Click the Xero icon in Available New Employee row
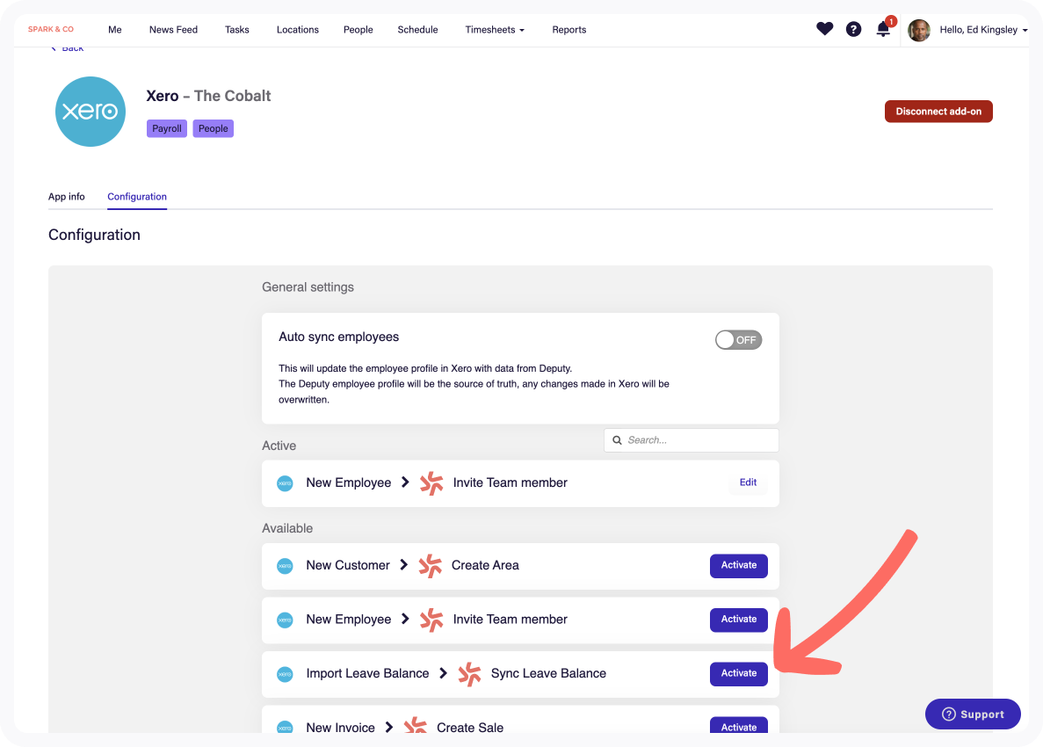Image resolution: width=1043 pixels, height=747 pixels. point(285,620)
